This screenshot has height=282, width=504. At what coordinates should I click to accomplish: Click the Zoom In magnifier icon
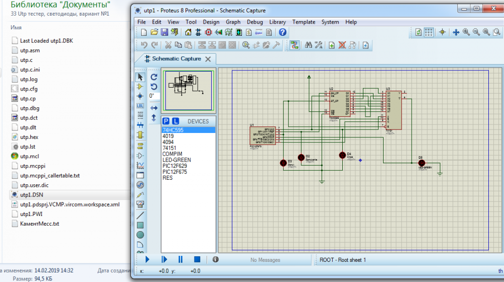(x=466, y=32)
